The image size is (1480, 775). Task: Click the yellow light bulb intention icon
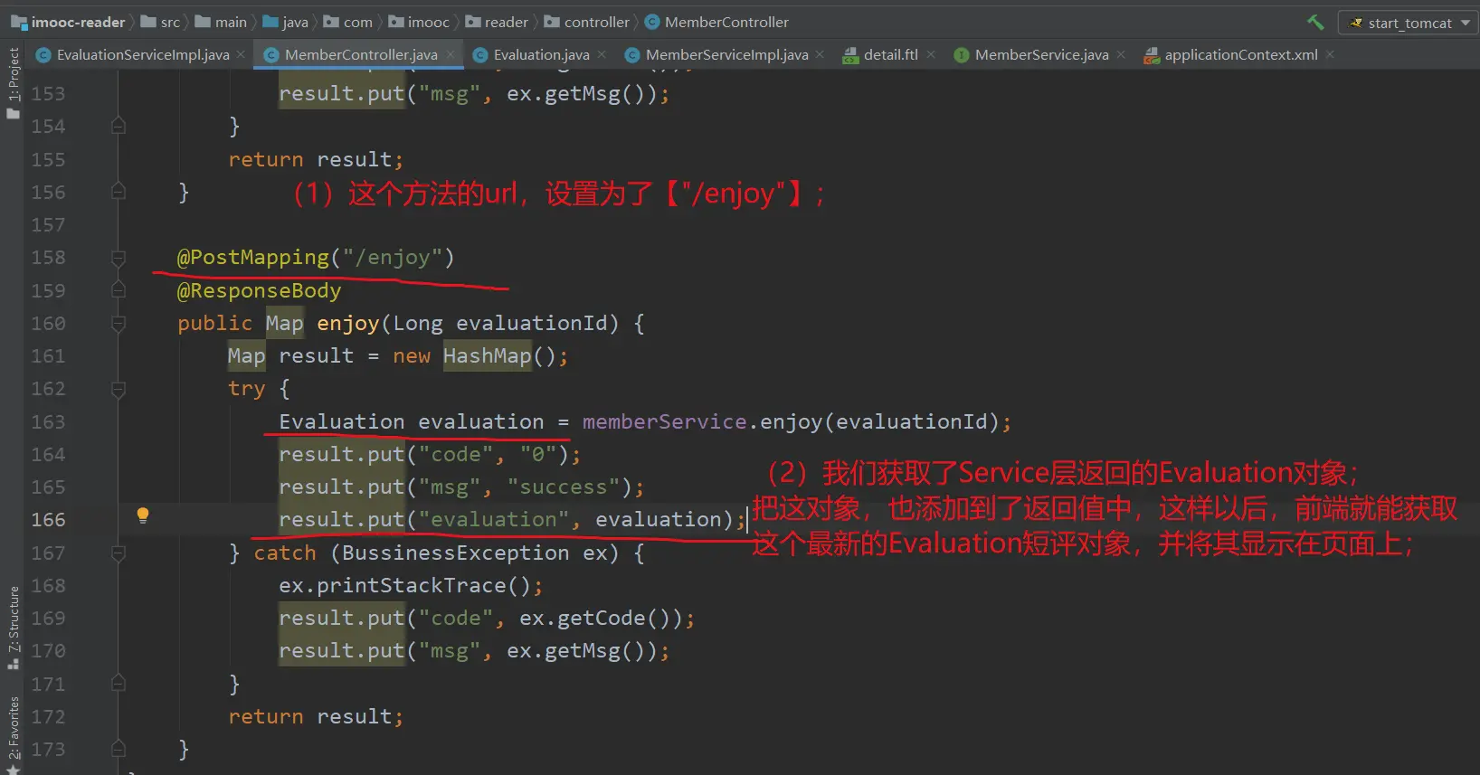click(x=142, y=515)
